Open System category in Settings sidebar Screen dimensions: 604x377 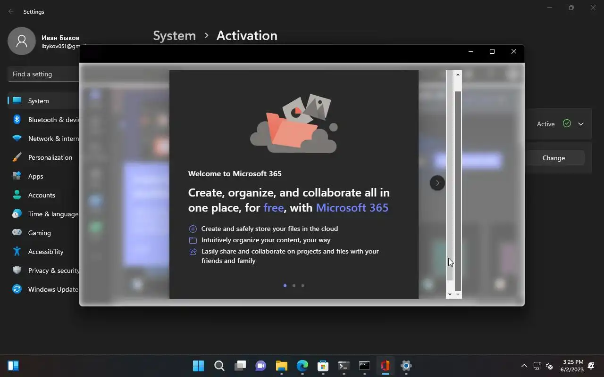click(44, 101)
